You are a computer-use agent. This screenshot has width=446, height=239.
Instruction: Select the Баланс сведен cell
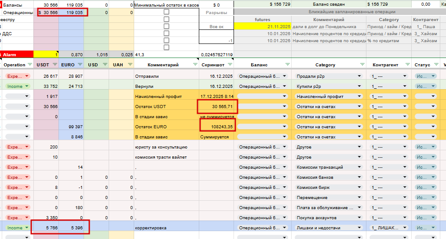(329, 4)
